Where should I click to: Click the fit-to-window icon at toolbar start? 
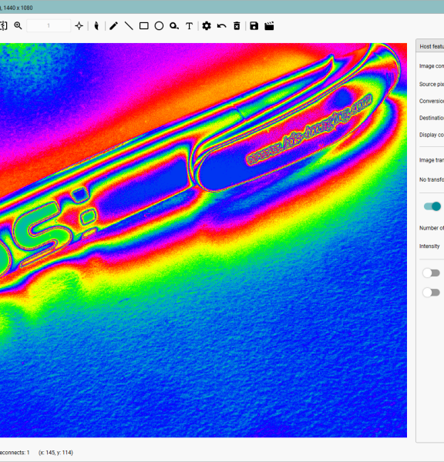[x=4, y=26]
